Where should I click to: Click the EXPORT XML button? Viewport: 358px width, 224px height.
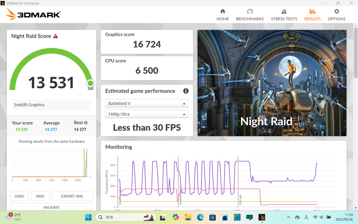point(72,196)
